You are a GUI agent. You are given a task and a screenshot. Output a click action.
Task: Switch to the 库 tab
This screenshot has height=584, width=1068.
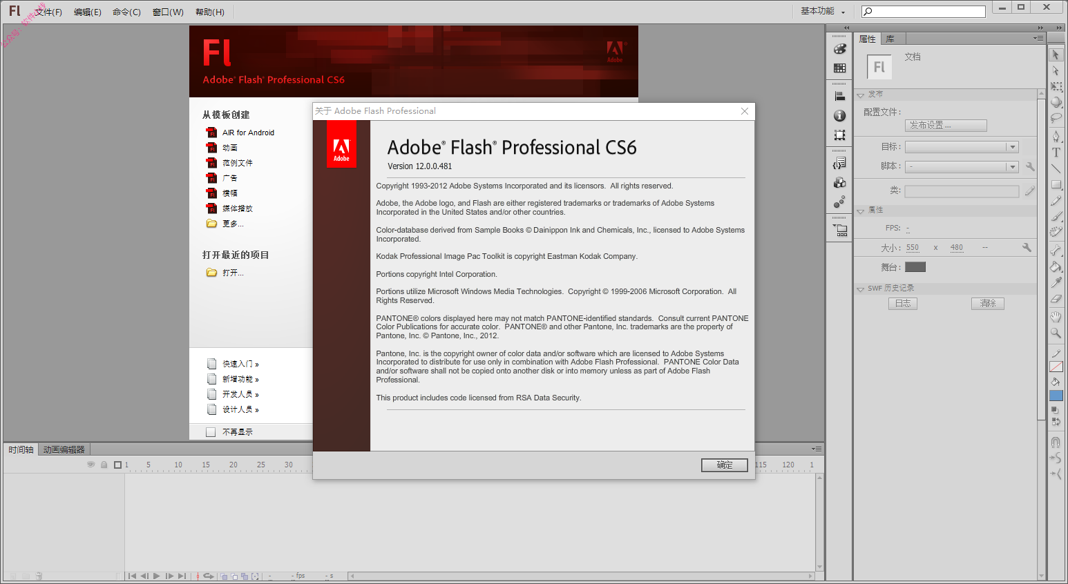[890, 39]
